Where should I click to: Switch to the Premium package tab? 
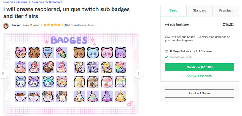click(226, 11)
